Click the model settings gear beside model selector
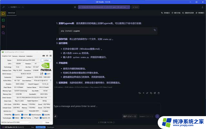This screenshot has width=206, height=129. 75,7
